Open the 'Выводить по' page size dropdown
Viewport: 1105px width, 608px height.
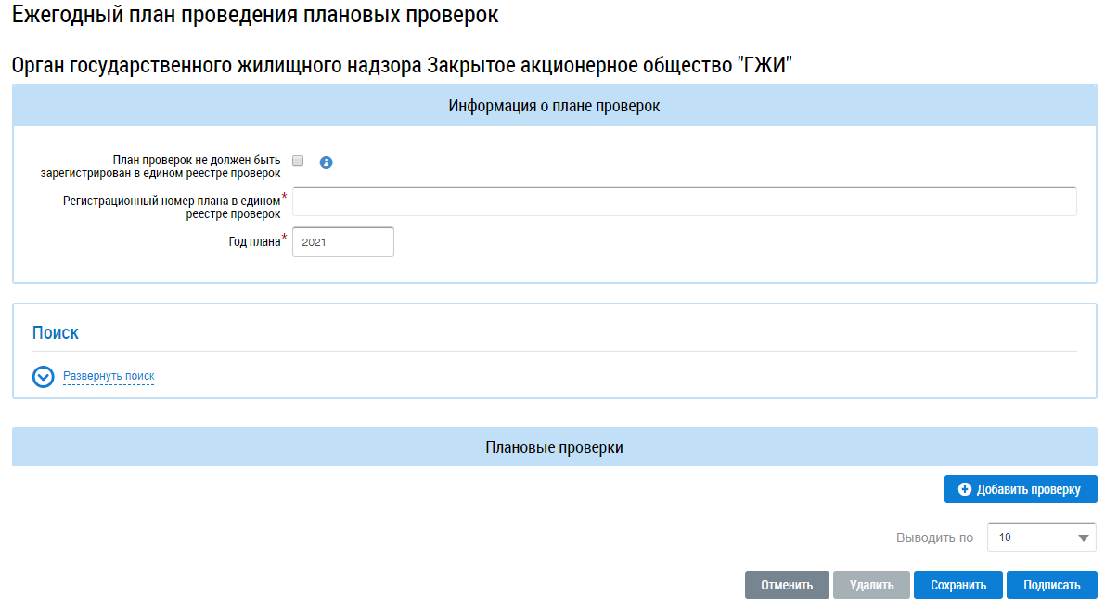tap(1041, 537)
